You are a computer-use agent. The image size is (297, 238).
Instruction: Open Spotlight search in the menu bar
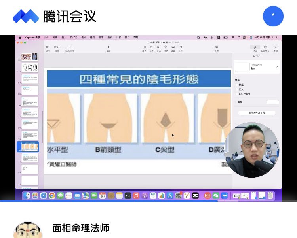[239, 38]
